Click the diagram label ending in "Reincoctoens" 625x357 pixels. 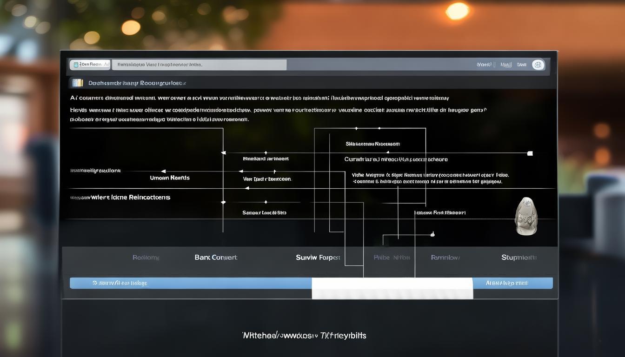(120, 197)
